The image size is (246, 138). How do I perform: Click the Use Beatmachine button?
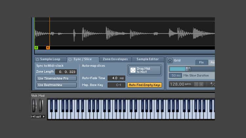pyautogui.click(x=56, y=85)
